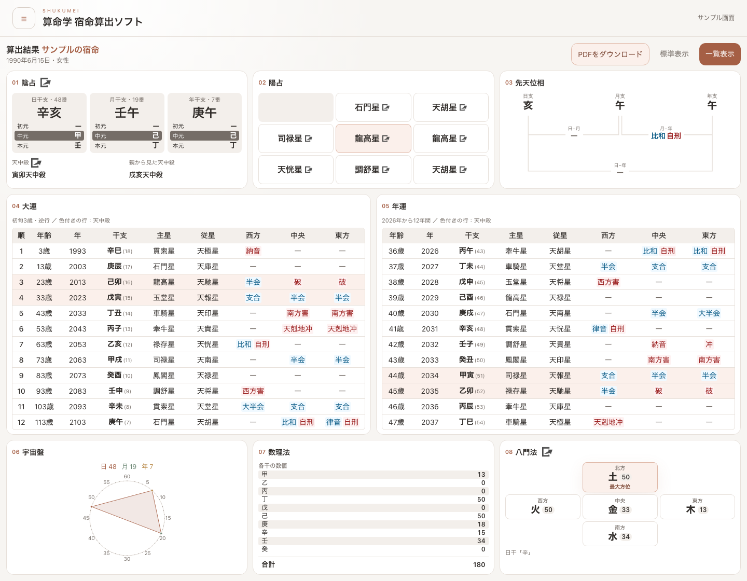Screen dimensions: 747x581
Task: Select the 辛亥 day pillar card
Action: 49,122
